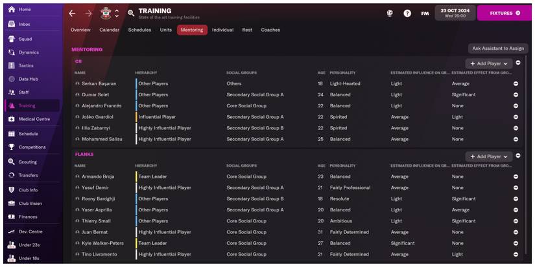The height and width of the screenshot is (267, 535).
Task: Open the Inbox sidebar icon
Action: pyautogui.click(x=12, y=24)
